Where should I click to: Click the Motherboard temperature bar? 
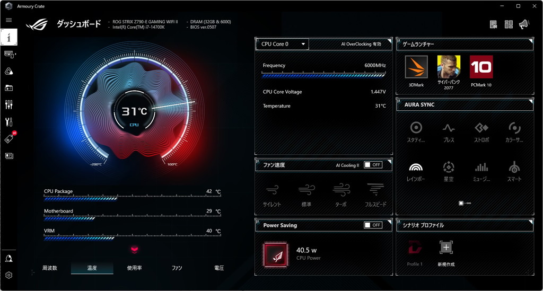coord(132,217)
